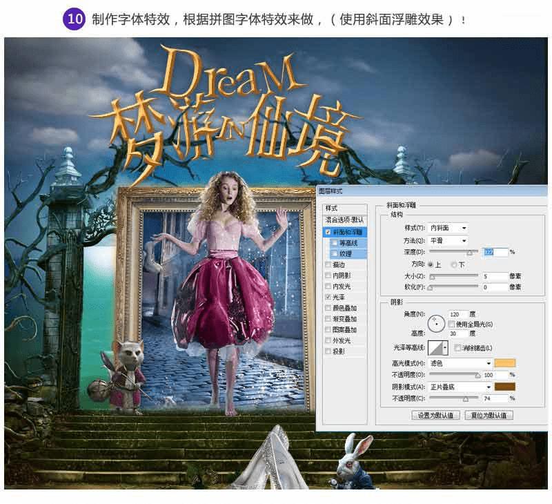Open the orange highlight color swatch
Screen dimensions: 552x504
pyautogui.click(x=505, y=362)
